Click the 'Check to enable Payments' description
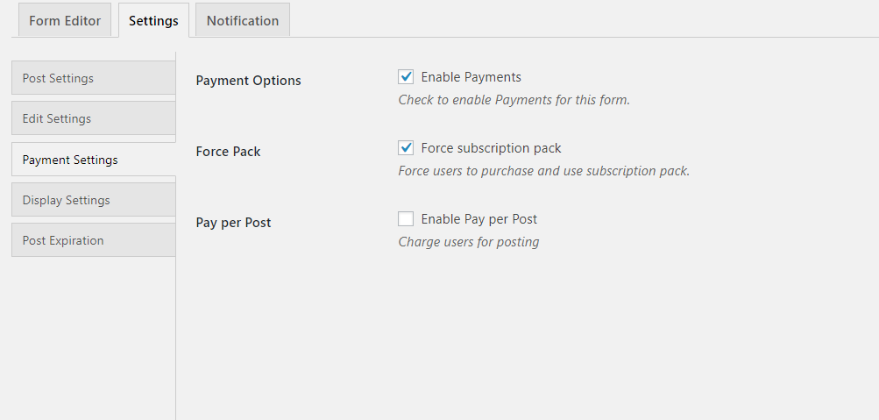 (514, 100)
